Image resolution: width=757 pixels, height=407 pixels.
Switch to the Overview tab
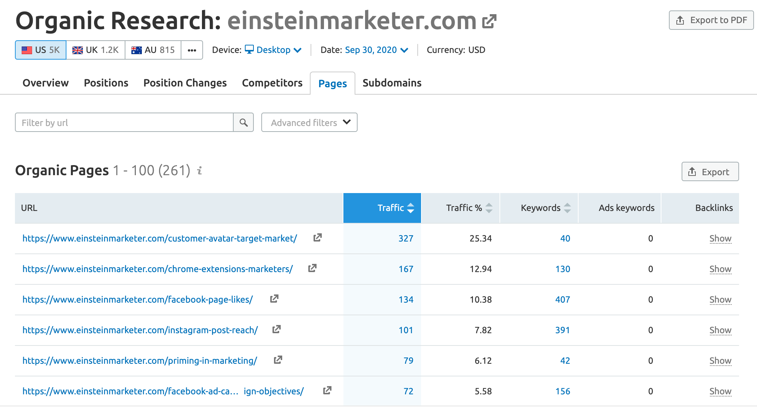[x=46, y=83]
